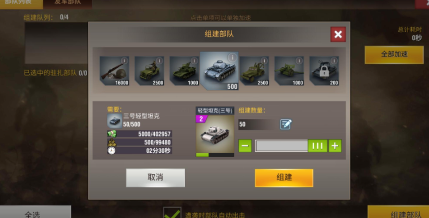Select the rifle infantry unit with 16000
The width and height of the screenshot is (429, 218).
(114, 71)
